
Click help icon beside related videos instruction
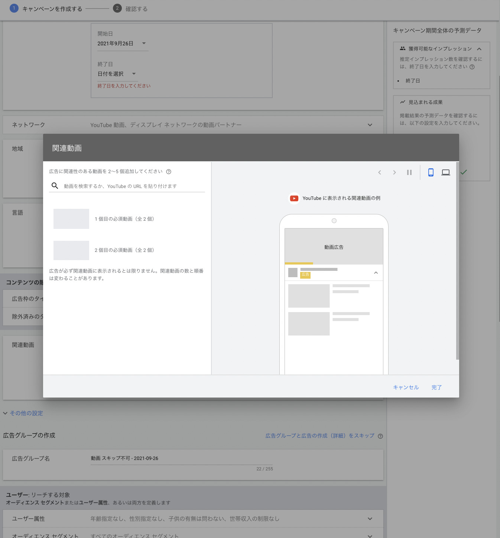tap(169, 172)
